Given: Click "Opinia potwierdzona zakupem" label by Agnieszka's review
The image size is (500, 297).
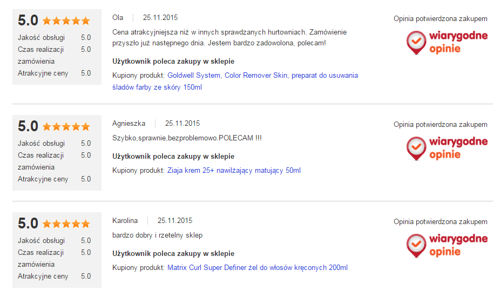Looking at the screenshot, I should click(440, 125).
